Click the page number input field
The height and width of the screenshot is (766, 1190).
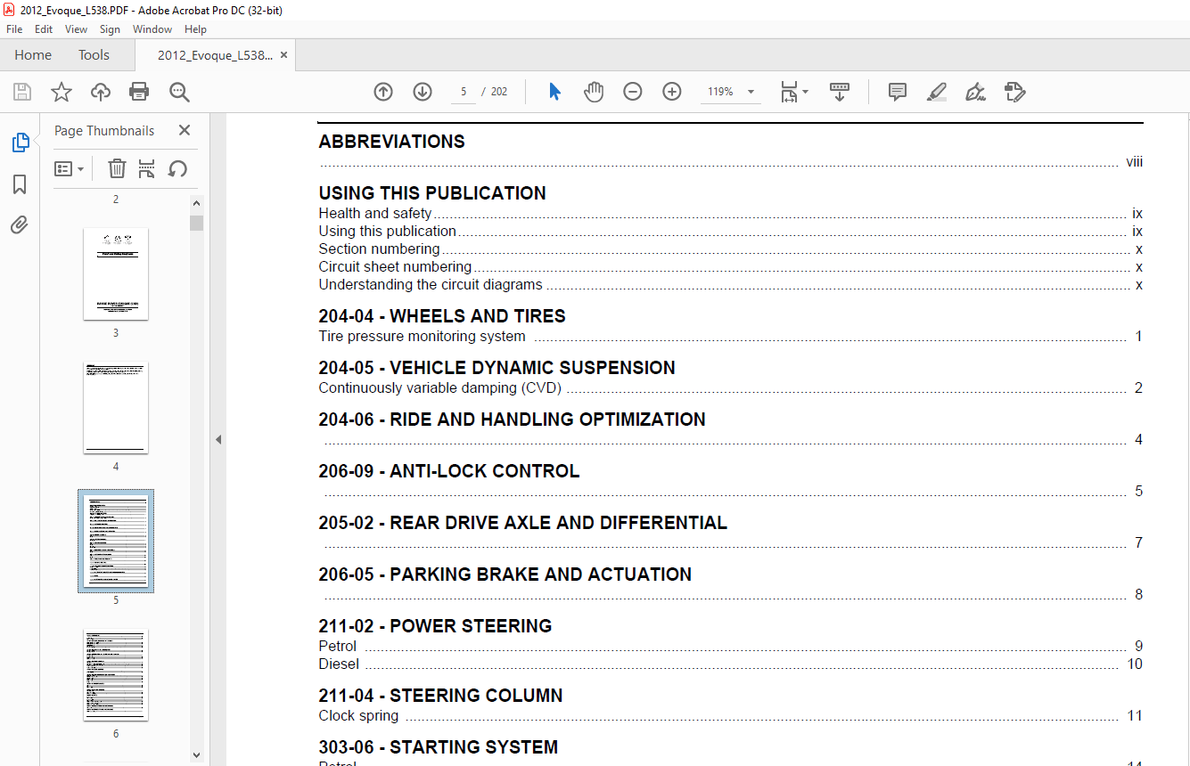pyautogui.click(x=464, y=92)
